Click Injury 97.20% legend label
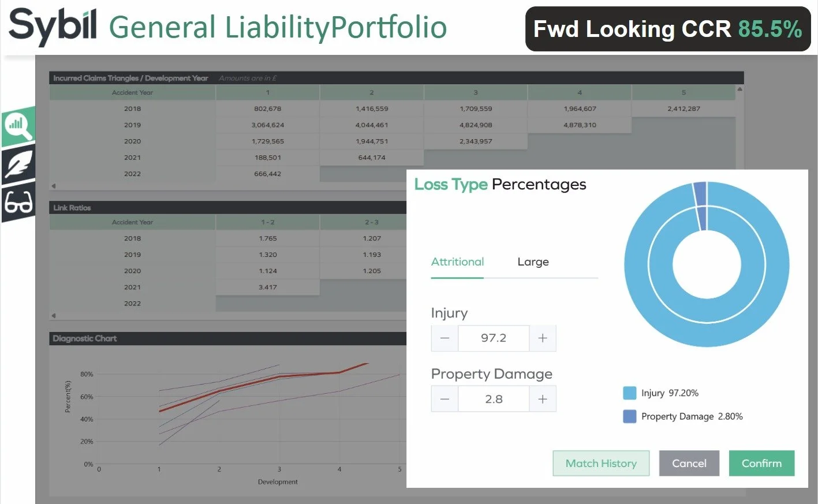This screenshot has width=818, height=504. tap(670, 393)
